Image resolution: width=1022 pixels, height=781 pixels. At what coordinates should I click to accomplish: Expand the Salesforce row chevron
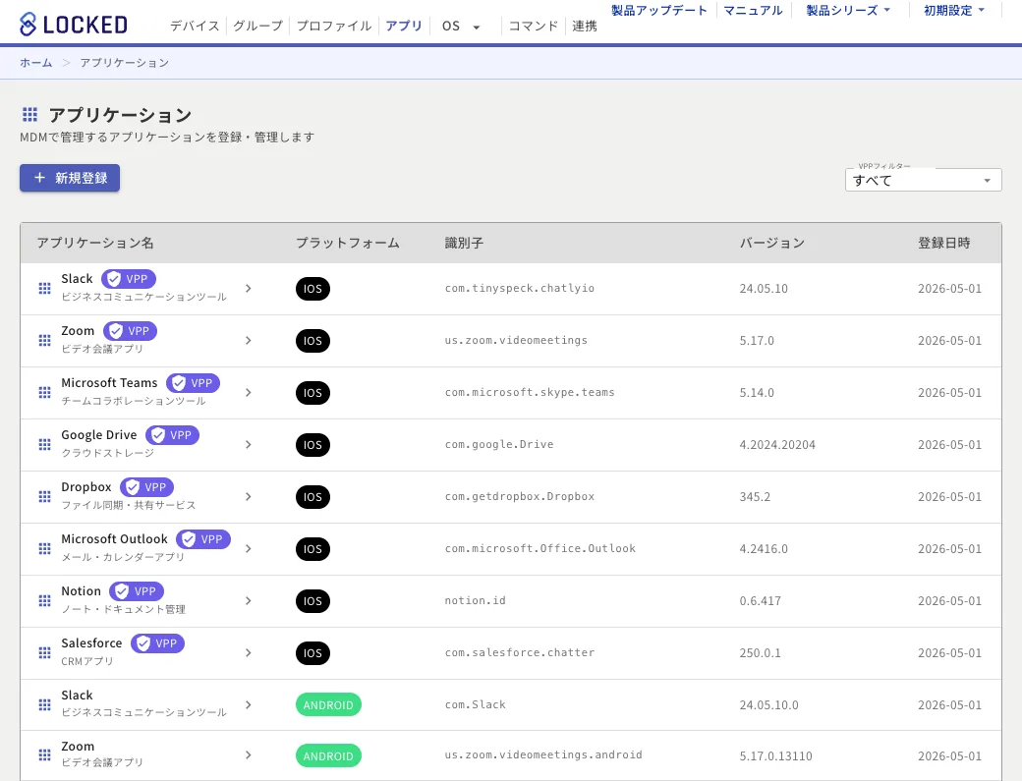(x=249, y=652)
